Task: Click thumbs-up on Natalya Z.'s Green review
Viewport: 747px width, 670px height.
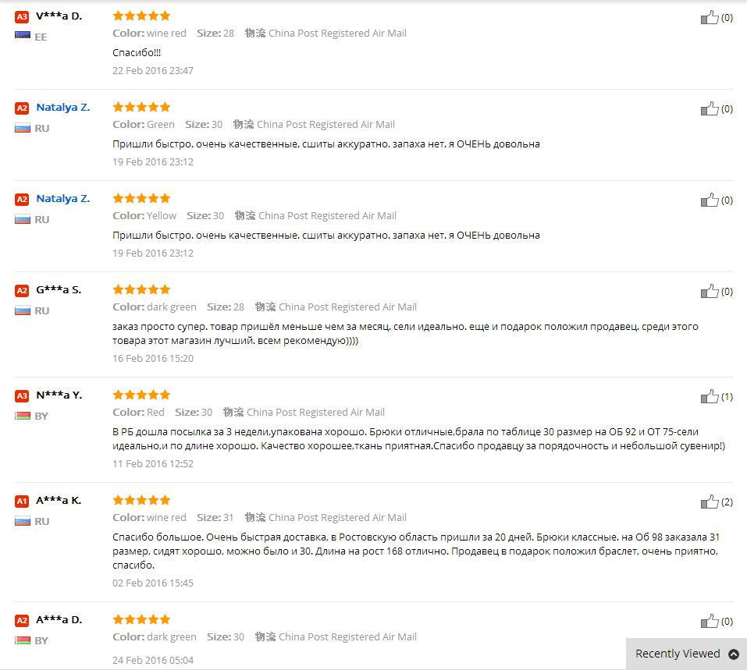Action: pos(710,109)
